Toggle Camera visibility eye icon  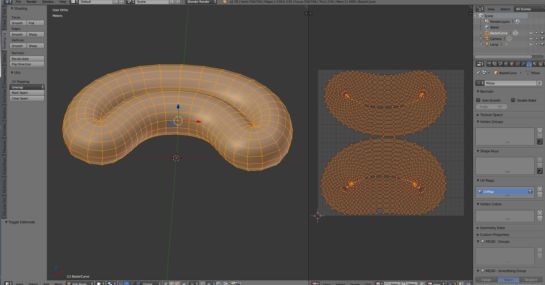pyautogui.click(x=531, y=39)
